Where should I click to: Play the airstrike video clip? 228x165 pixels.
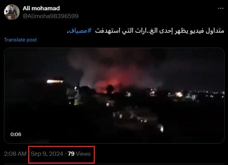click(114, 96)
